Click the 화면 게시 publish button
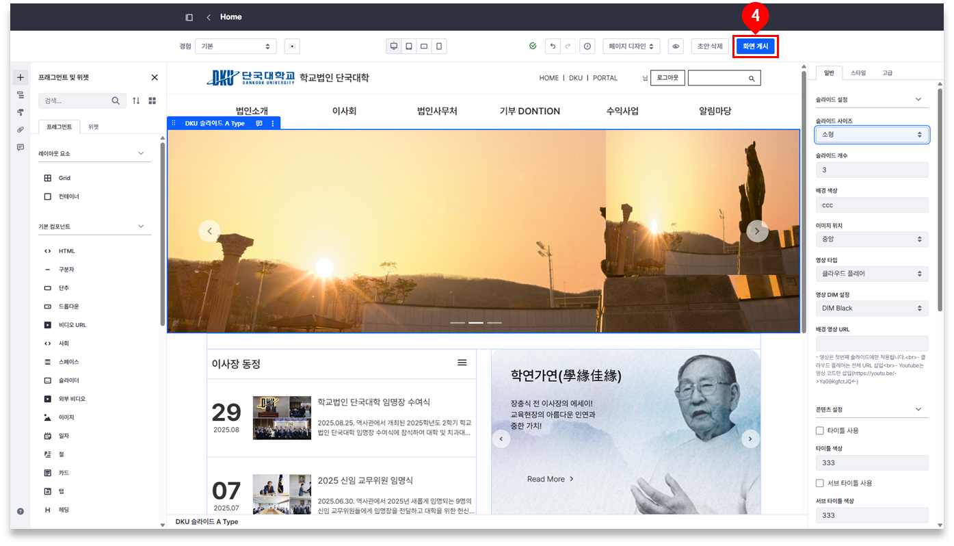The height and width of the screenshot is (546, 954). (x=756, y=47)
